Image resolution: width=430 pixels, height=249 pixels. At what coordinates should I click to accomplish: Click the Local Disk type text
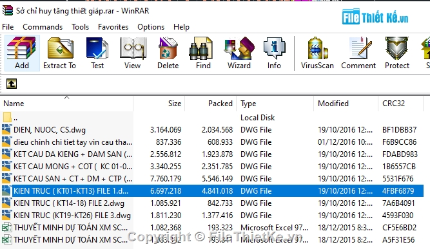tap(257, 117)
